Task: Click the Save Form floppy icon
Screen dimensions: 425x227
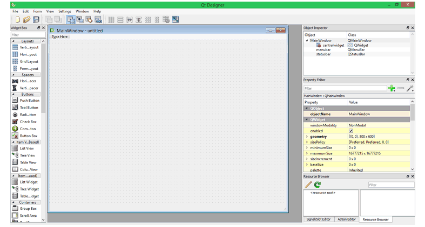Action: tap(36, 20)
